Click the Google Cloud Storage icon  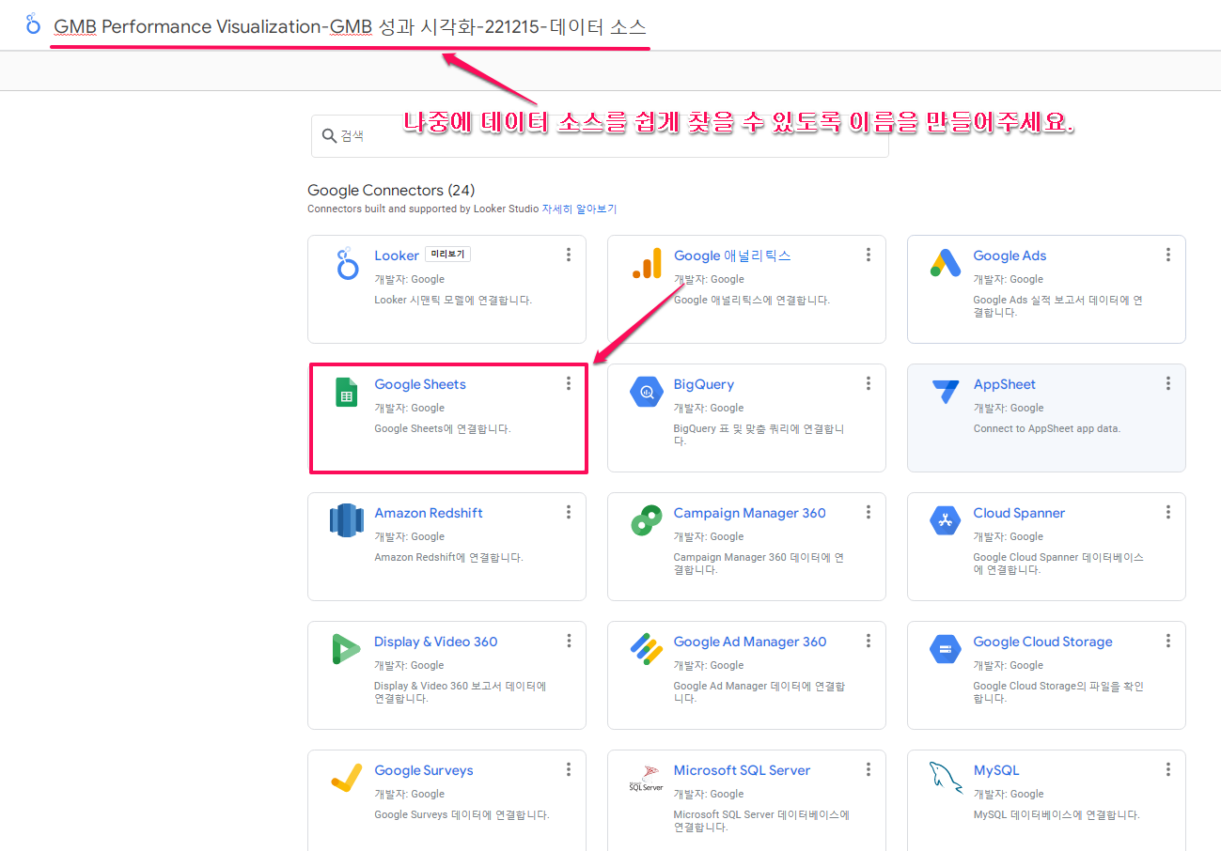[945, 648]
